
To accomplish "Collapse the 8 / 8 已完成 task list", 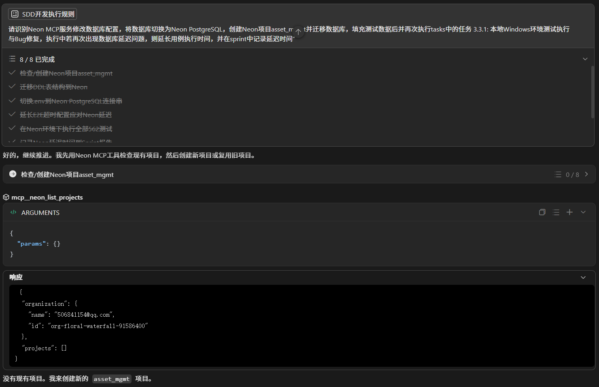I will click(x=585, y=59).
